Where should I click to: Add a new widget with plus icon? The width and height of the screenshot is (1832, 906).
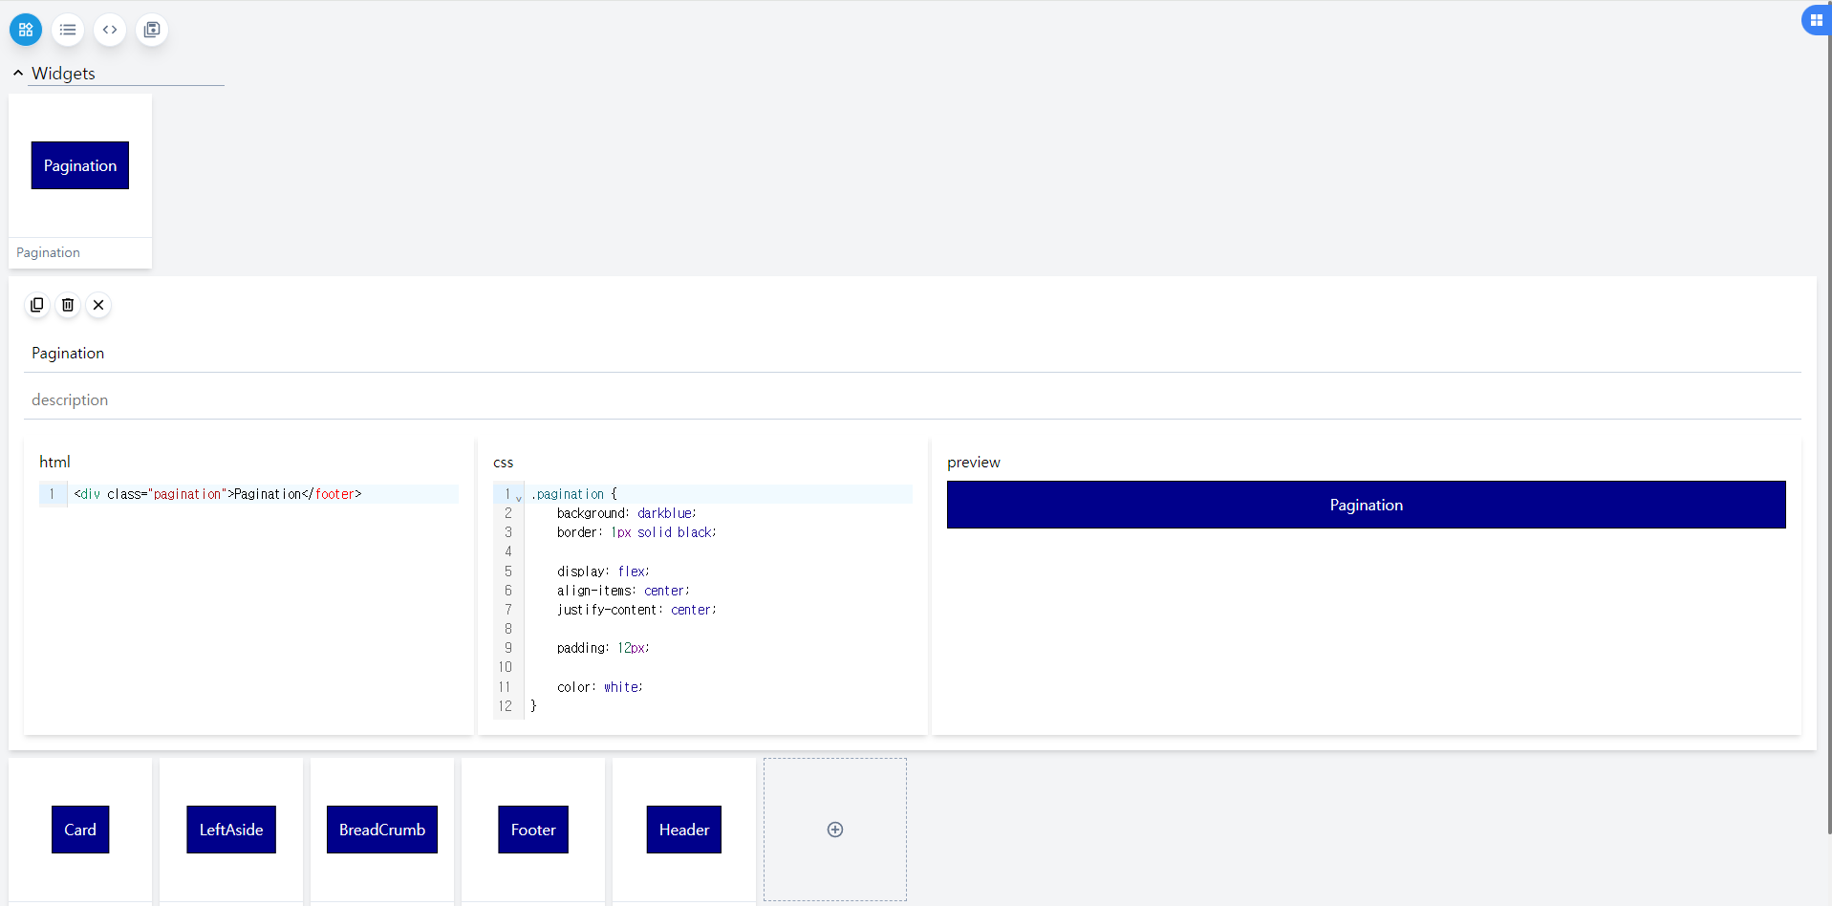click(x=835, y=830)
